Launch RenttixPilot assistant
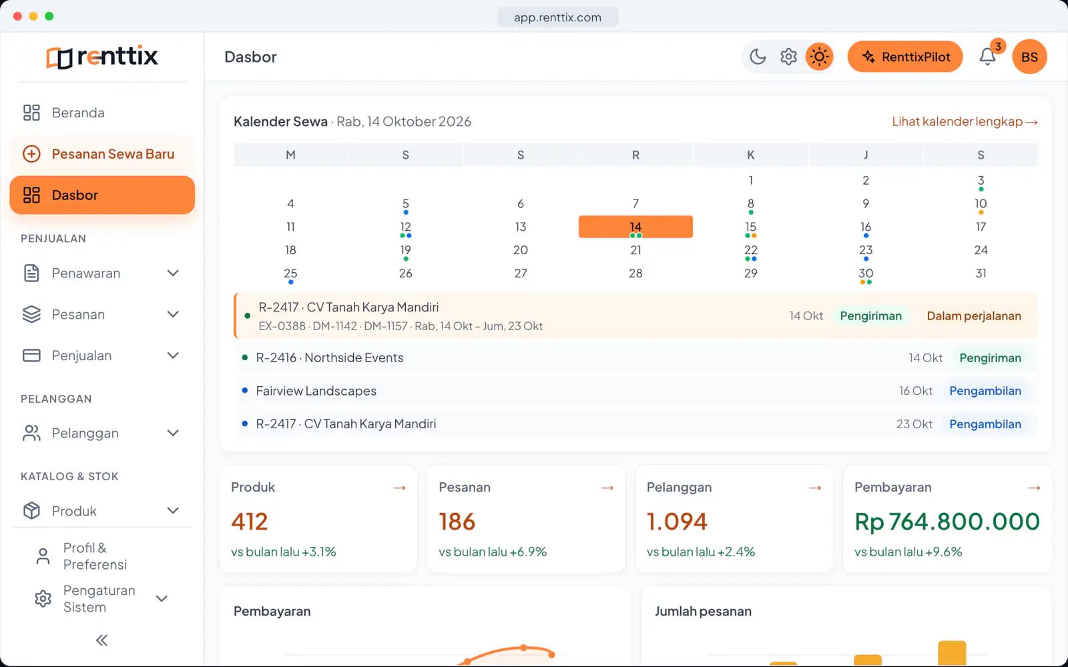The image size is (1068, 667). point(905,57)
